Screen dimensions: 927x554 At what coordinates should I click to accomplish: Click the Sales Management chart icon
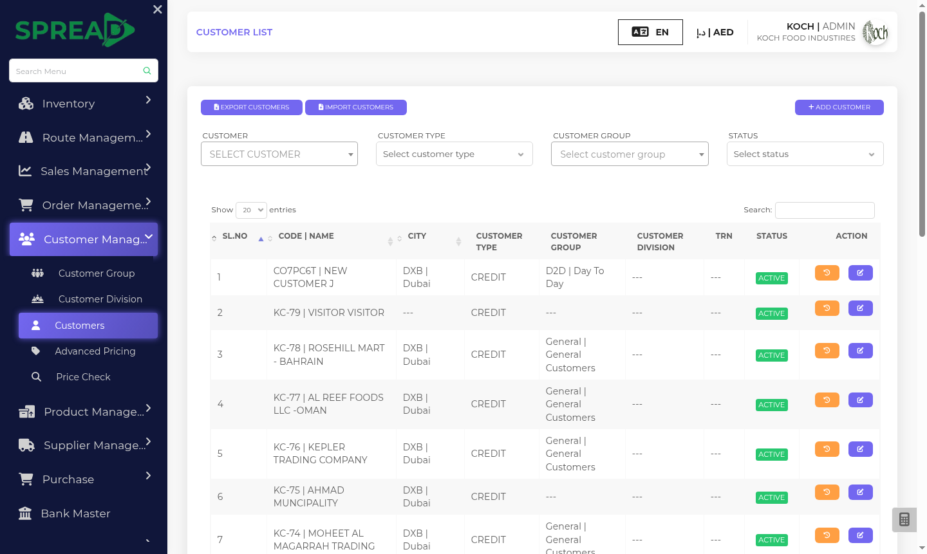click(25, 171)
